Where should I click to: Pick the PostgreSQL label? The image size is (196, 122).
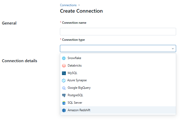(x=75, y=95)
